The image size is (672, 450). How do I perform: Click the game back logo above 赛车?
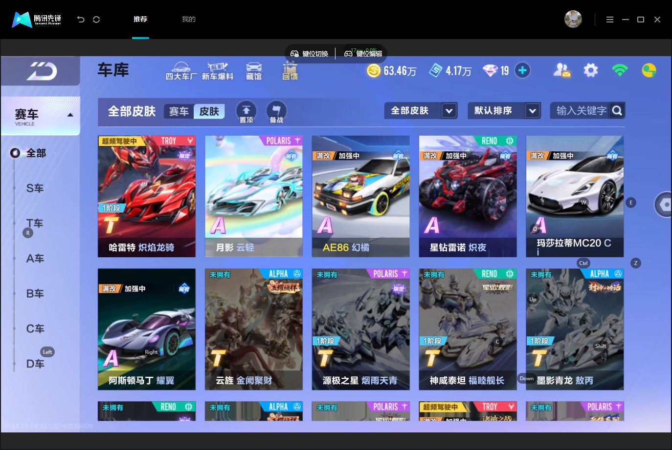[x=42, y=71]
